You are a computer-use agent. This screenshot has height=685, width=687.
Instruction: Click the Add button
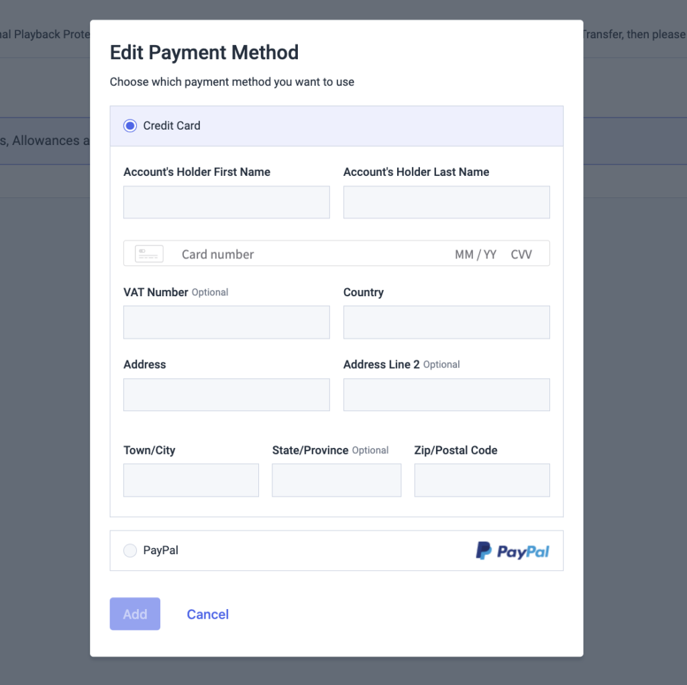click(x=134, y=613)
